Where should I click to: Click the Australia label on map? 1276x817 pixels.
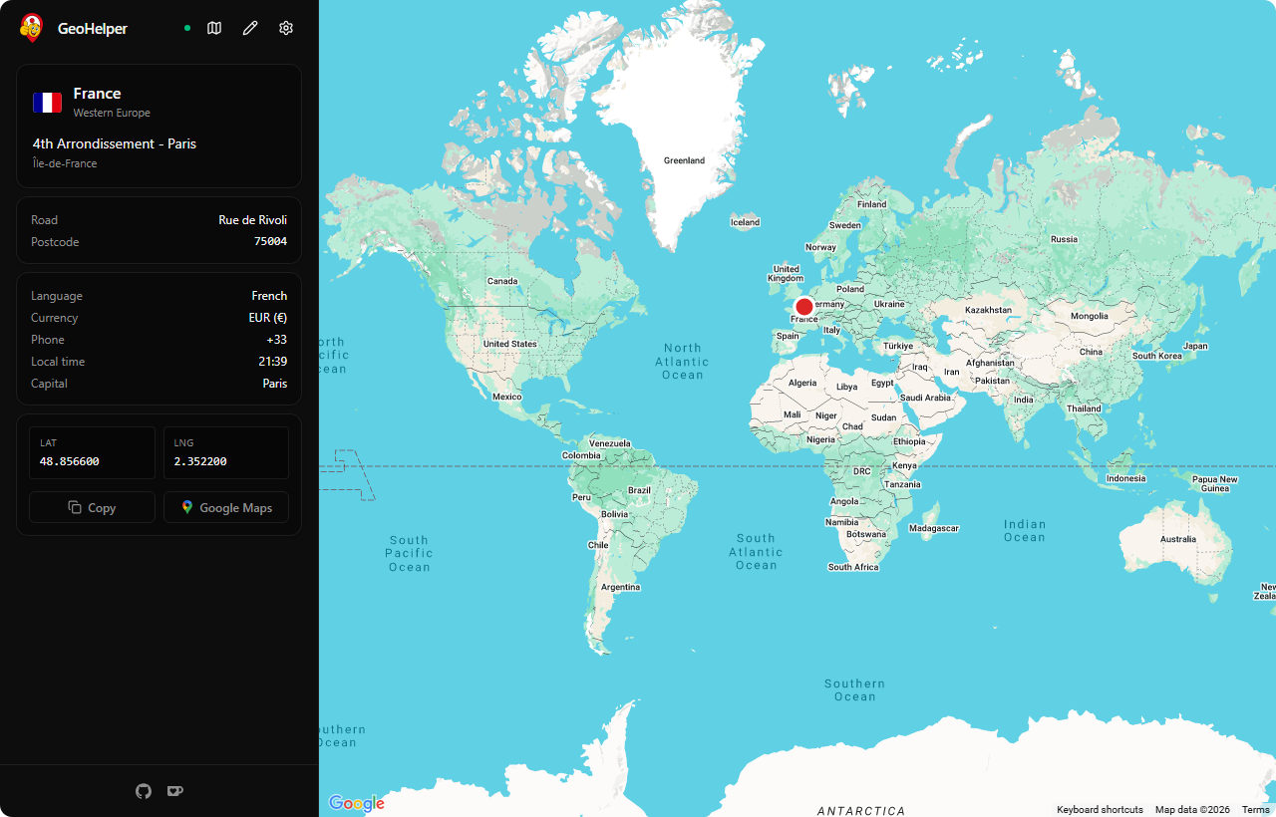pos(1177,539)
